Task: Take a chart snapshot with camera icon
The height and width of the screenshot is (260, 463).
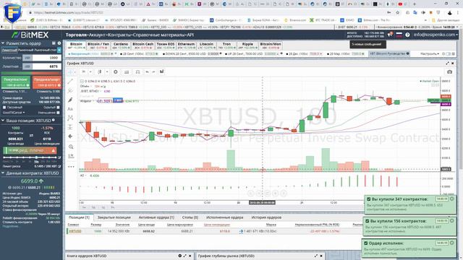Action: 449,72
